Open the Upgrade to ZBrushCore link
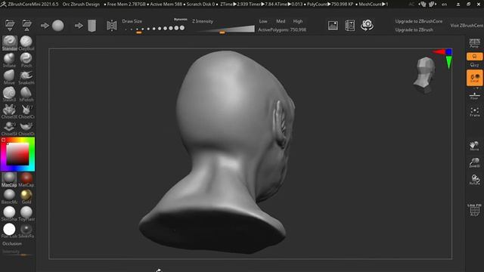This screenshot has height=272, width=484. pos(418,21)
